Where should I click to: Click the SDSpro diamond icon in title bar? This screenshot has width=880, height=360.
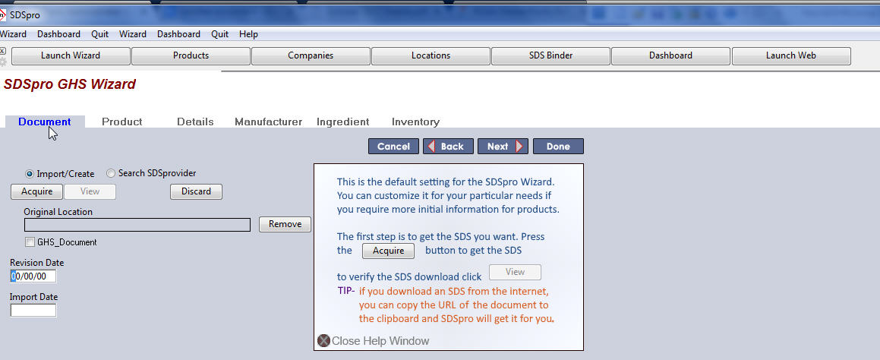click(x=3, y=15)
